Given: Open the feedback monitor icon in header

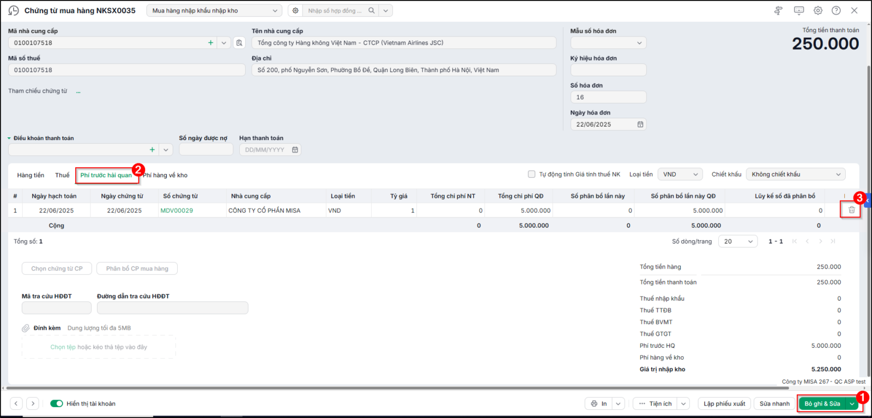Looking at the screenshot, I should [799, 10].
